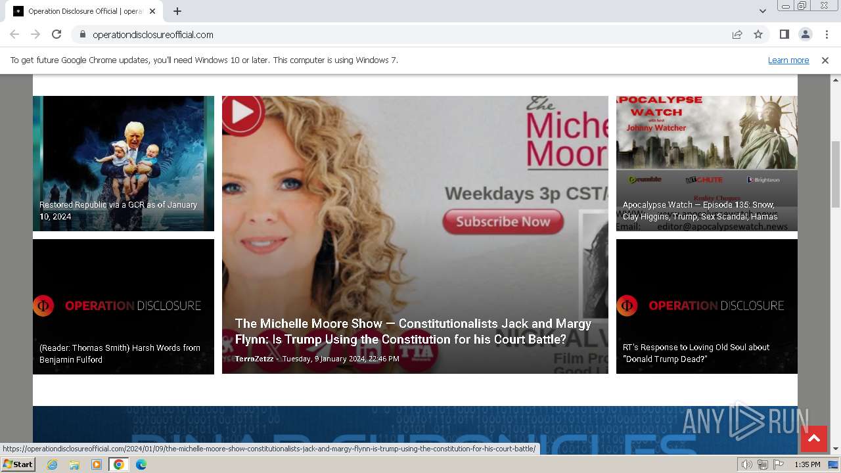Open Apocalypse Watch Episode 135 article

[700, 210]
